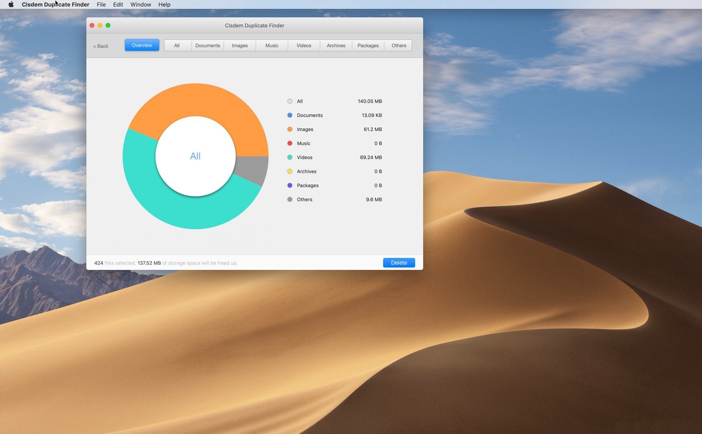
Task: Click the teal Videos legend dot
Action: pyautogui.click(x=290, y=157)
